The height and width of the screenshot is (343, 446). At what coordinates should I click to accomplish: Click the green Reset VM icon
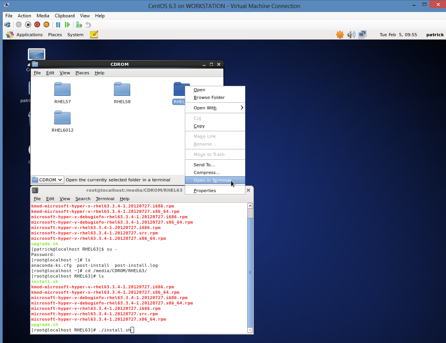[x=67, y=25]
